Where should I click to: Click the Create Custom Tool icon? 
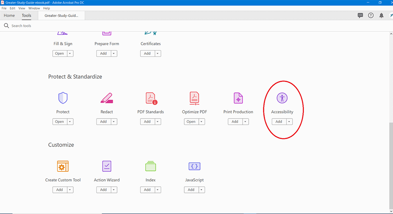coord(63,166)
